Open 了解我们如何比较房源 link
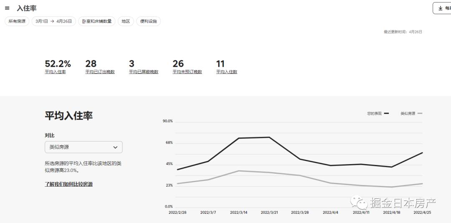 68,184
